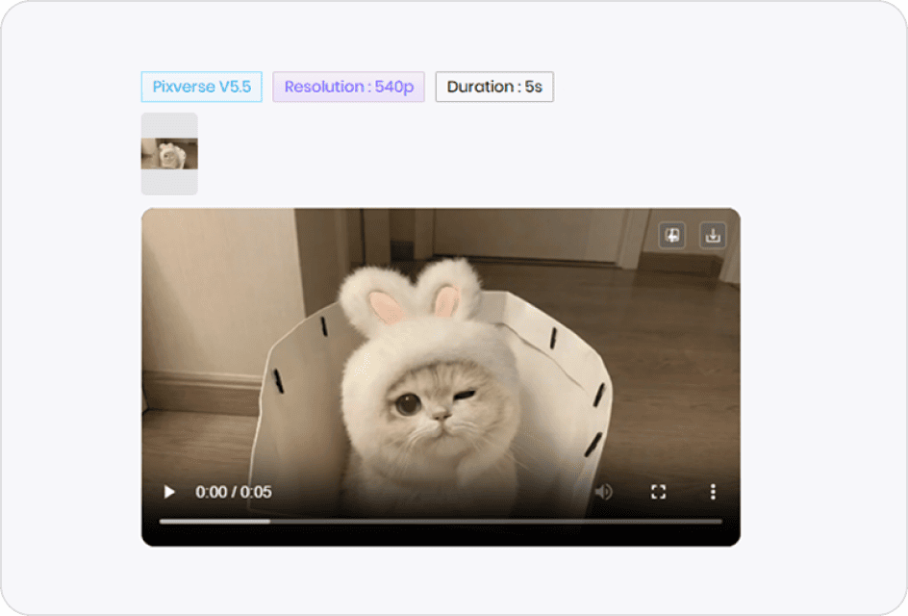This screenshot has height=616, width=908.
Task: Select the download icon at top right
Action: click(712, 234)
